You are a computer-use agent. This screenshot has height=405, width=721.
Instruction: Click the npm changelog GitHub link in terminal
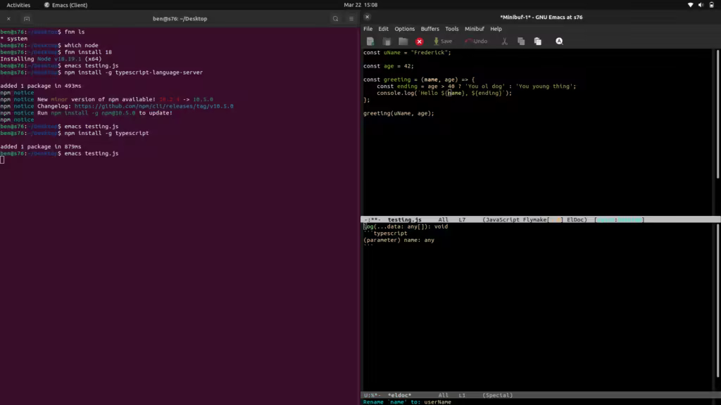[x=154, y=106]
